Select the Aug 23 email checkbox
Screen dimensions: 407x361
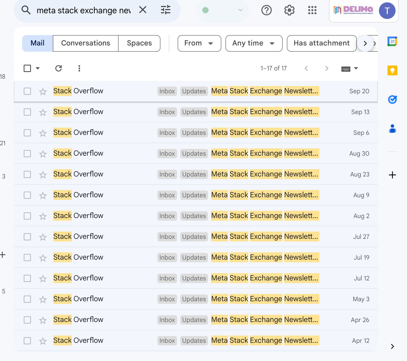click(27, 174)
